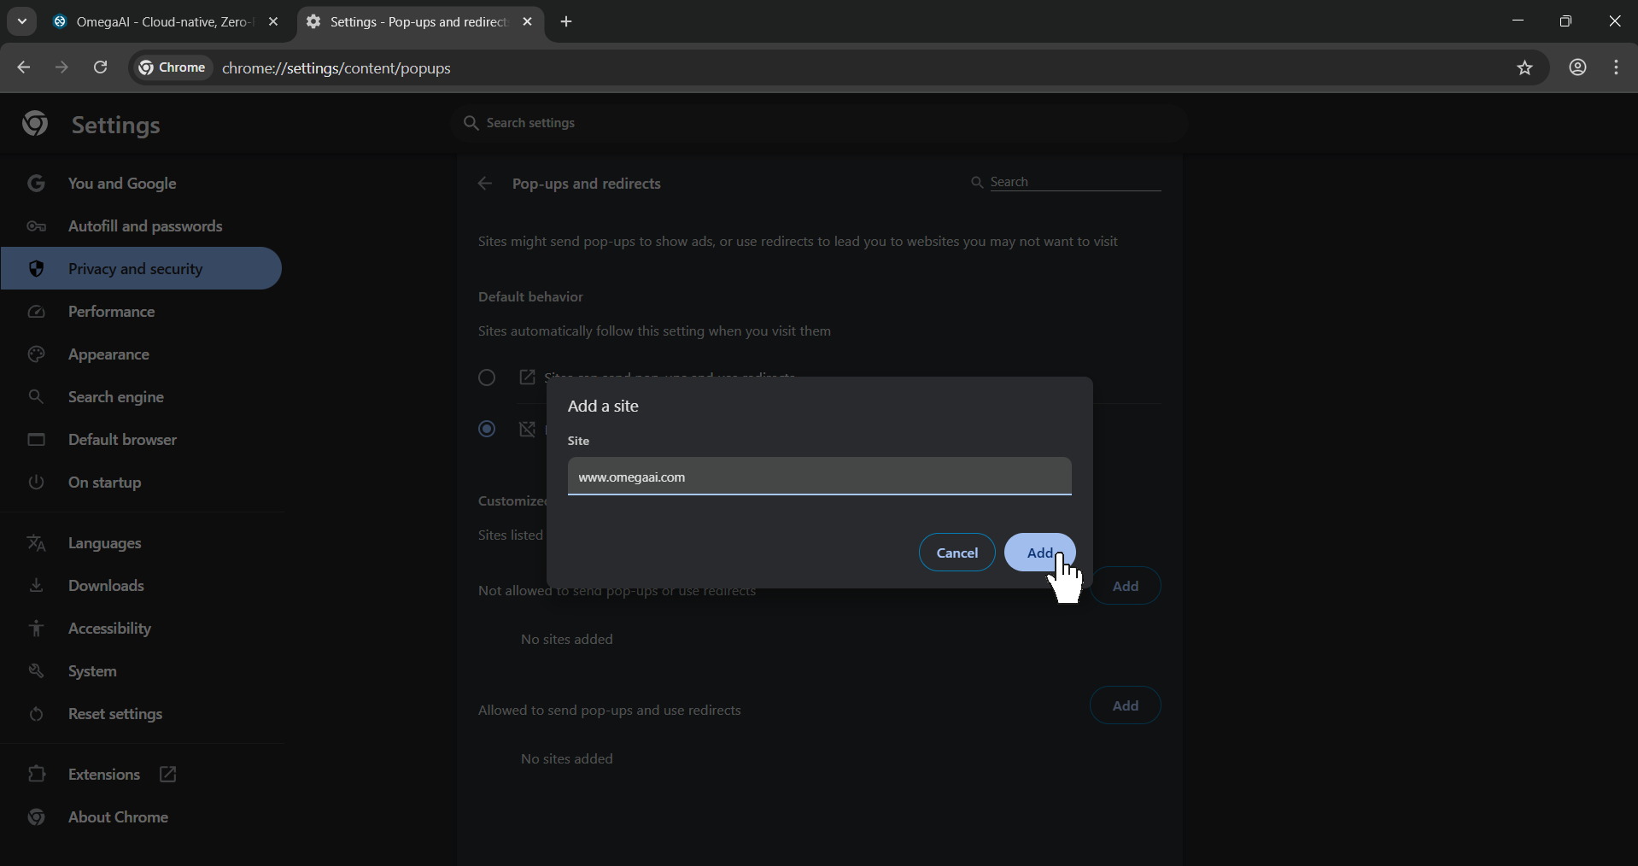Select the allow pop-ups radio button
The width and height of the screenshot is (1638, 866).
[x=487, y=377]
